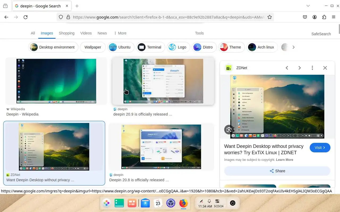
Task: Open 'deepin 20.9 is officially released' link
Action: click(143, 114)
